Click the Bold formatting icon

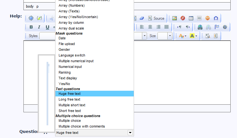[x=31, y=27]
